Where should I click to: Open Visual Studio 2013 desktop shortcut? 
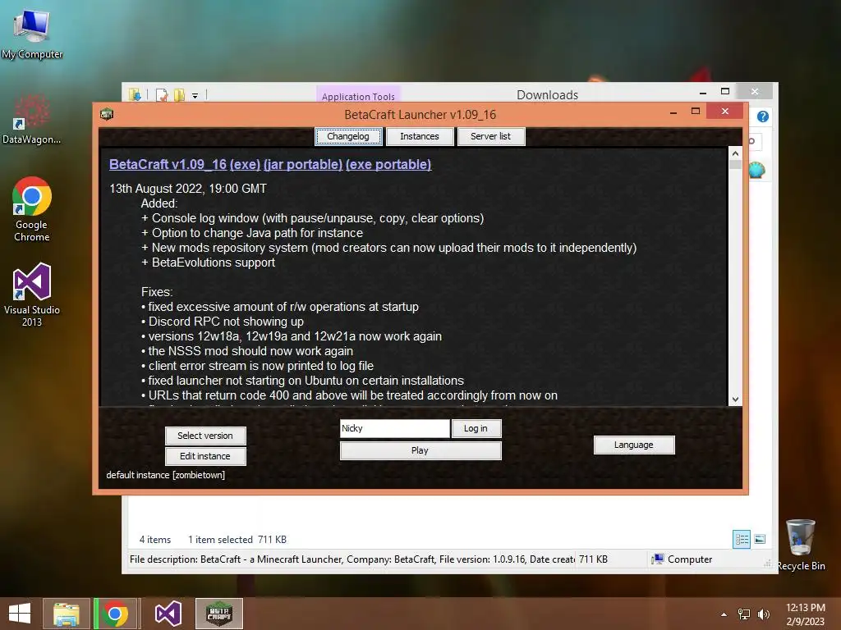[x=32, y=294]
